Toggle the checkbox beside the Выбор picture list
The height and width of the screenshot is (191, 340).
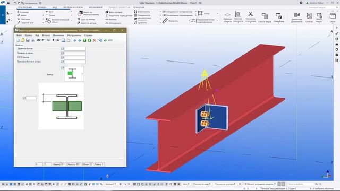[x=63, y=67]
